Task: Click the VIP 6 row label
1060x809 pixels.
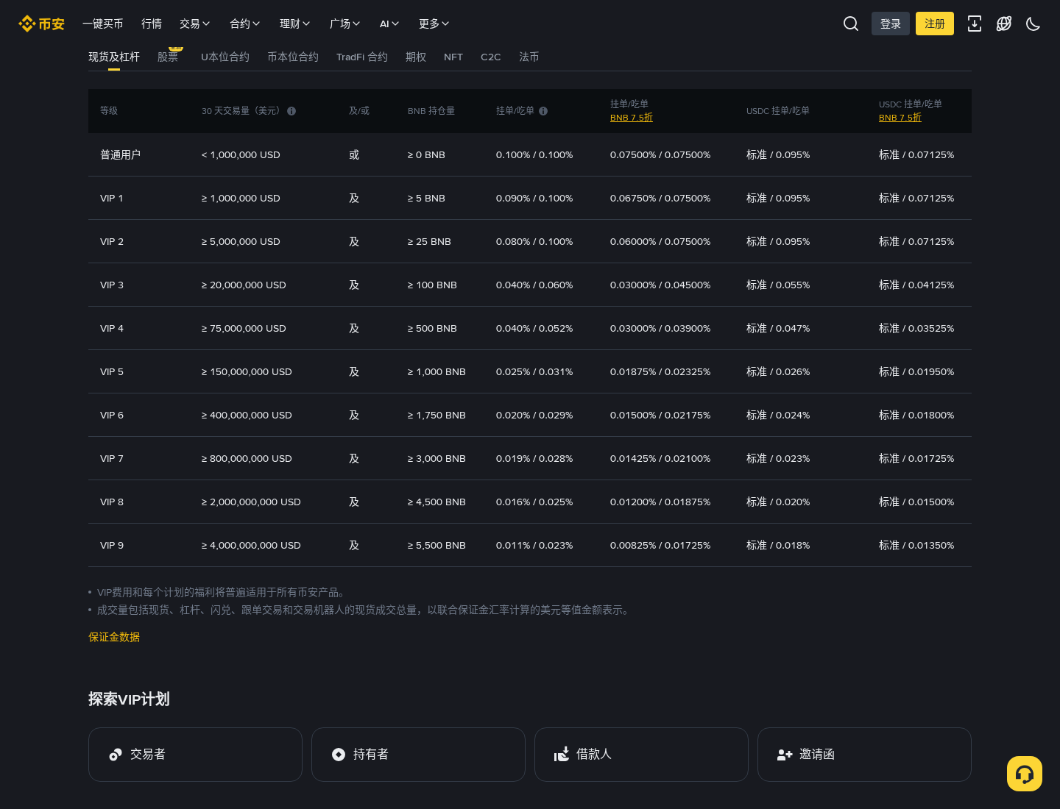Action: tap(112, 415)
